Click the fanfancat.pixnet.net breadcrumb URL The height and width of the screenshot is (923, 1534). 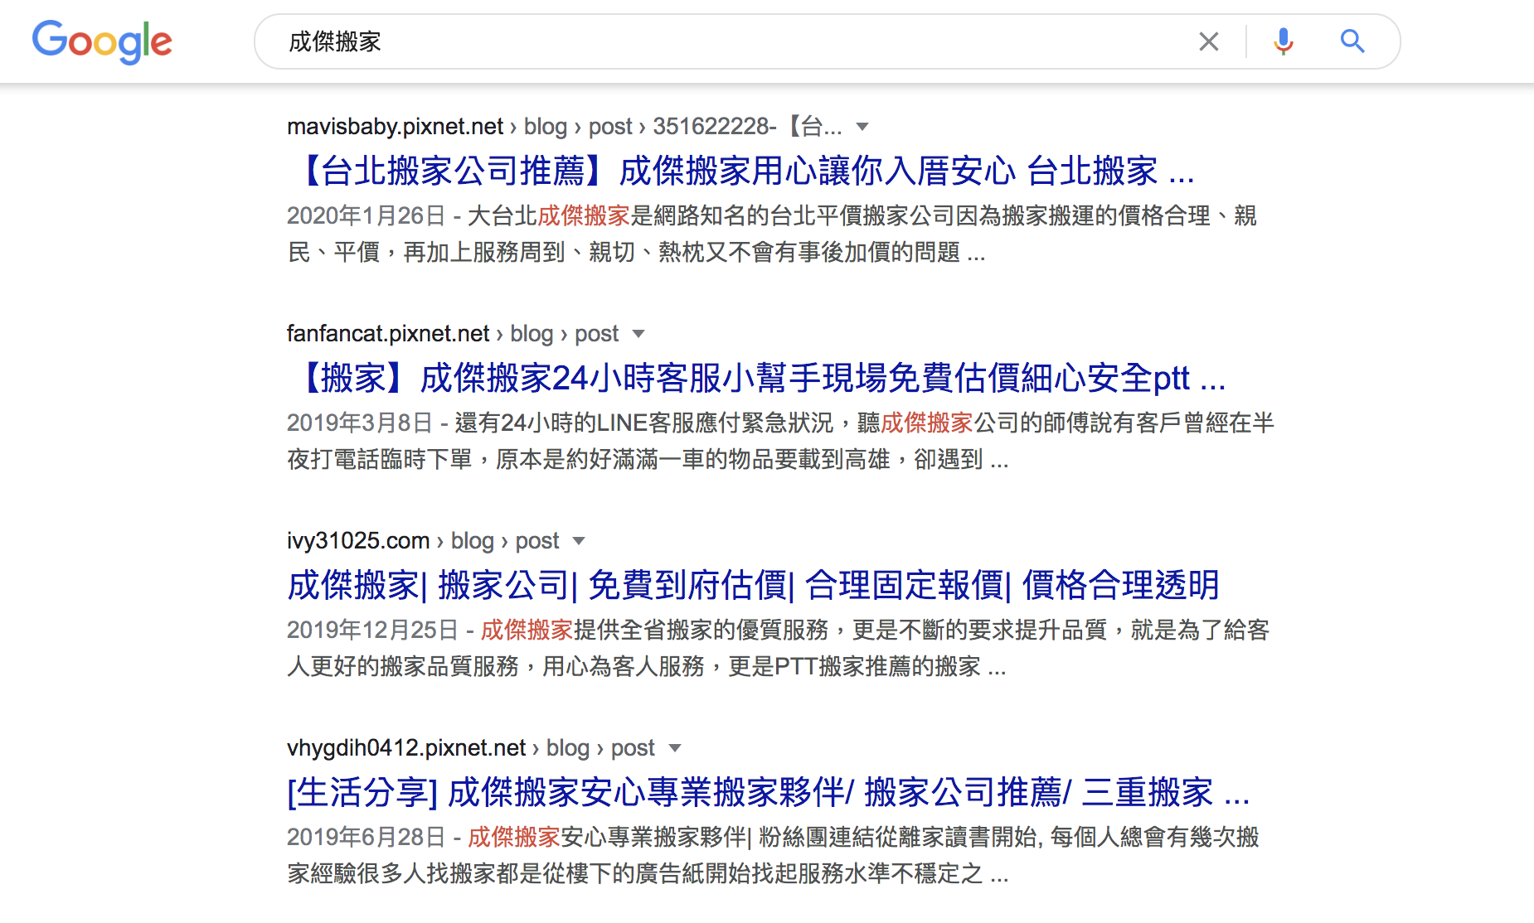tap(453, 334)
